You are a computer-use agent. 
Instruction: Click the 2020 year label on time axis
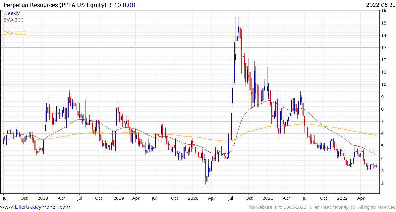(x=193, y=198)
